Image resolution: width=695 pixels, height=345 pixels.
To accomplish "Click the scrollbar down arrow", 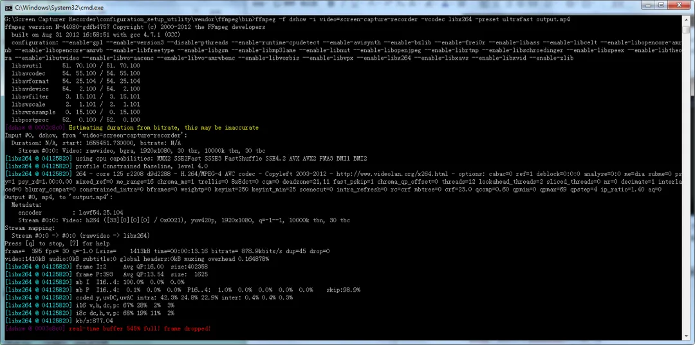I will click(x=687, y=337).
